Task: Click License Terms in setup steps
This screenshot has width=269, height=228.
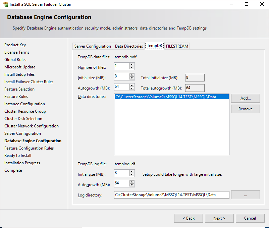Action: (17, 52)
